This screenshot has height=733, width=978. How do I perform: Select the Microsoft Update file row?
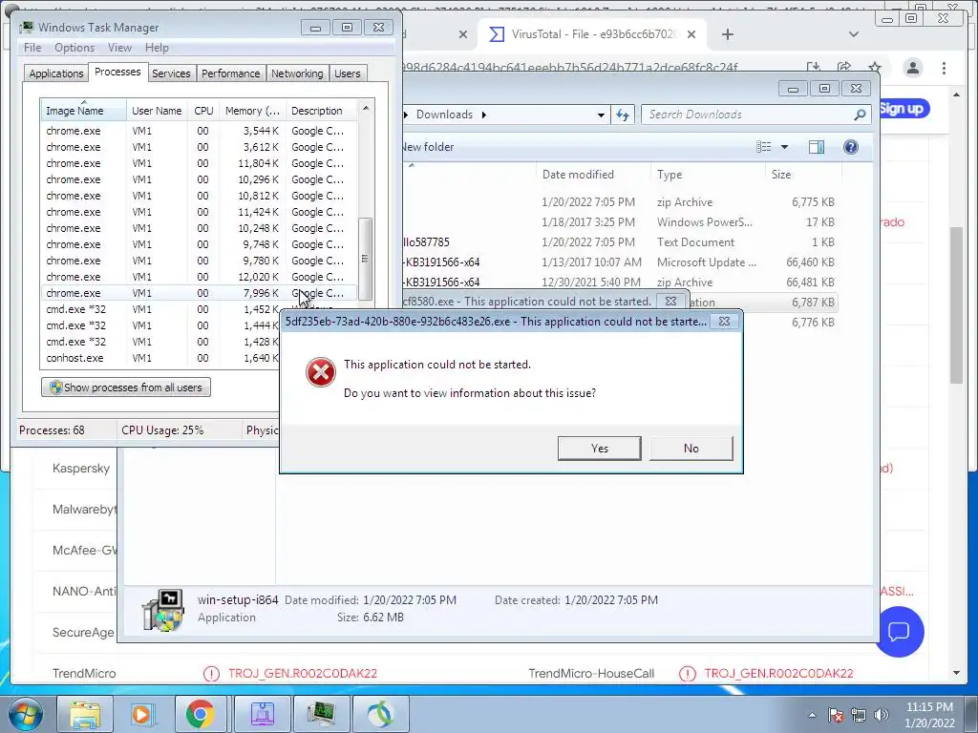621,262
